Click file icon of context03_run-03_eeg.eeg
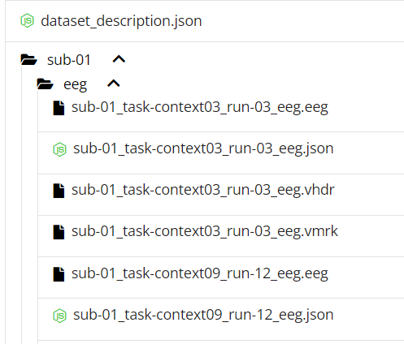Viewport: 404px width, 344px height. pyautogui.click(x=59, y=108)
